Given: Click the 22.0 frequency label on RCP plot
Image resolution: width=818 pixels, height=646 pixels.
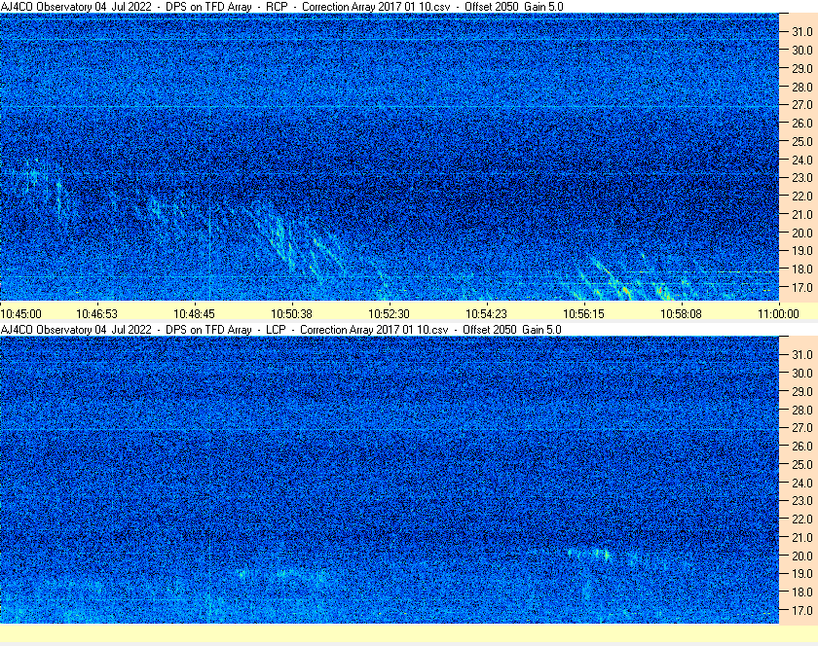Looking at the screenshot, I should (802, 197).
